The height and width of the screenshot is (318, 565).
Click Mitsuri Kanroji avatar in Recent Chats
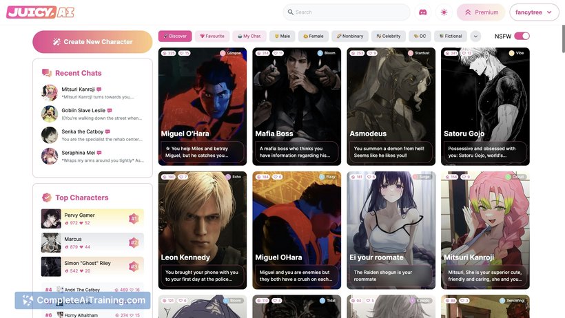(x=50, y=92)
